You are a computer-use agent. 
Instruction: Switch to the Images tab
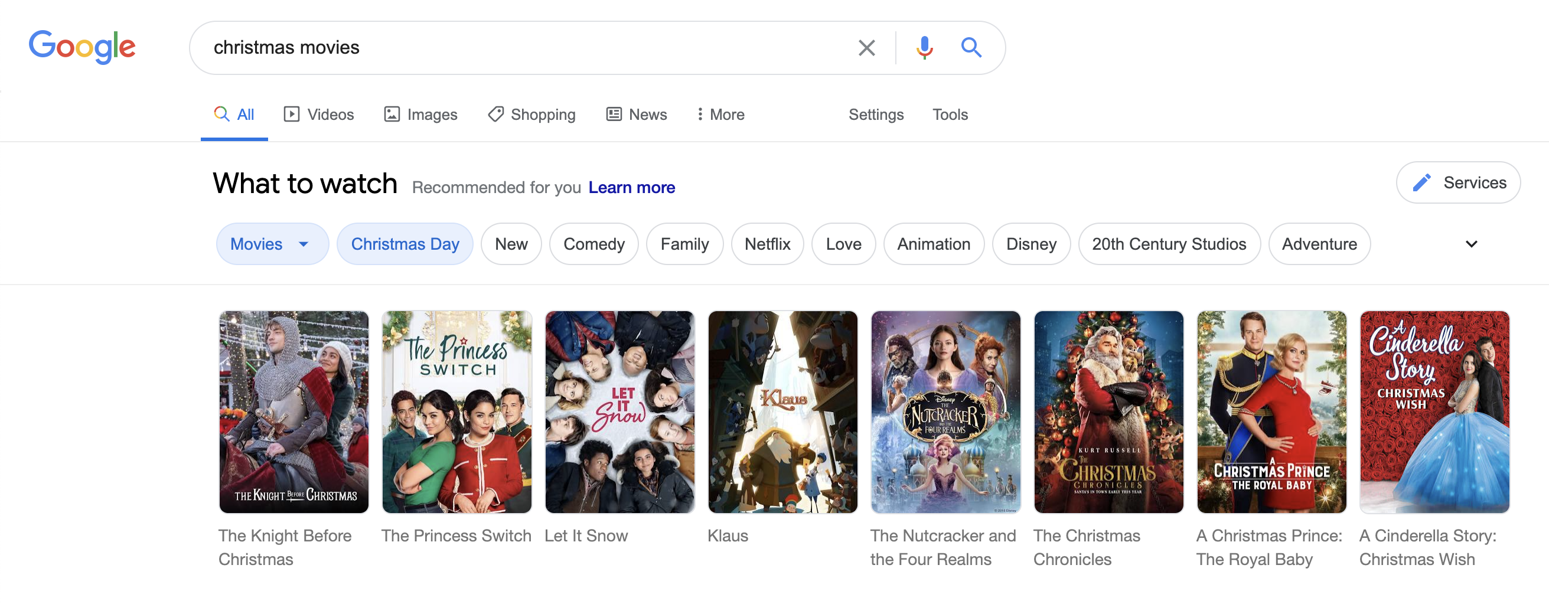421,114
